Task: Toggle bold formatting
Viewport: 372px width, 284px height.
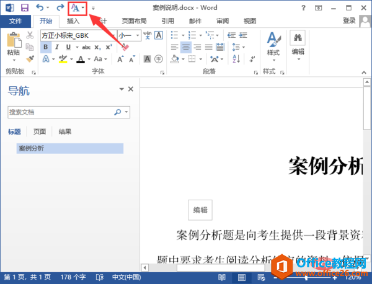Action: tap(46, 47)
